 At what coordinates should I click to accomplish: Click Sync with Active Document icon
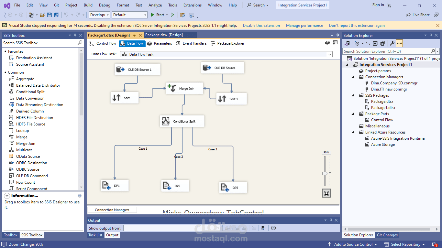[368, 43]
